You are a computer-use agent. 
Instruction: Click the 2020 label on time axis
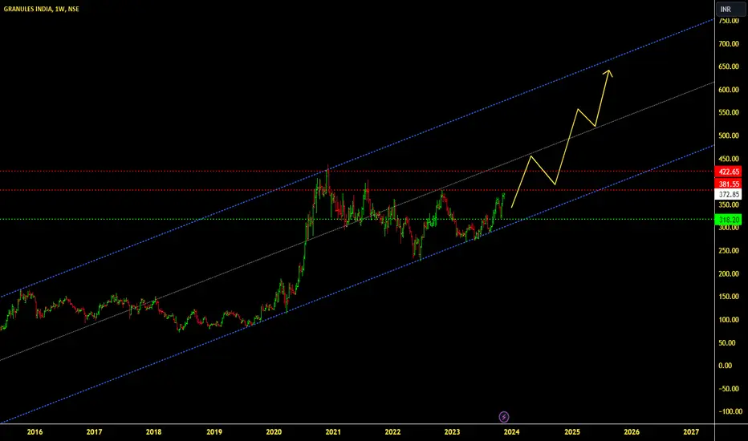(274, 432)
